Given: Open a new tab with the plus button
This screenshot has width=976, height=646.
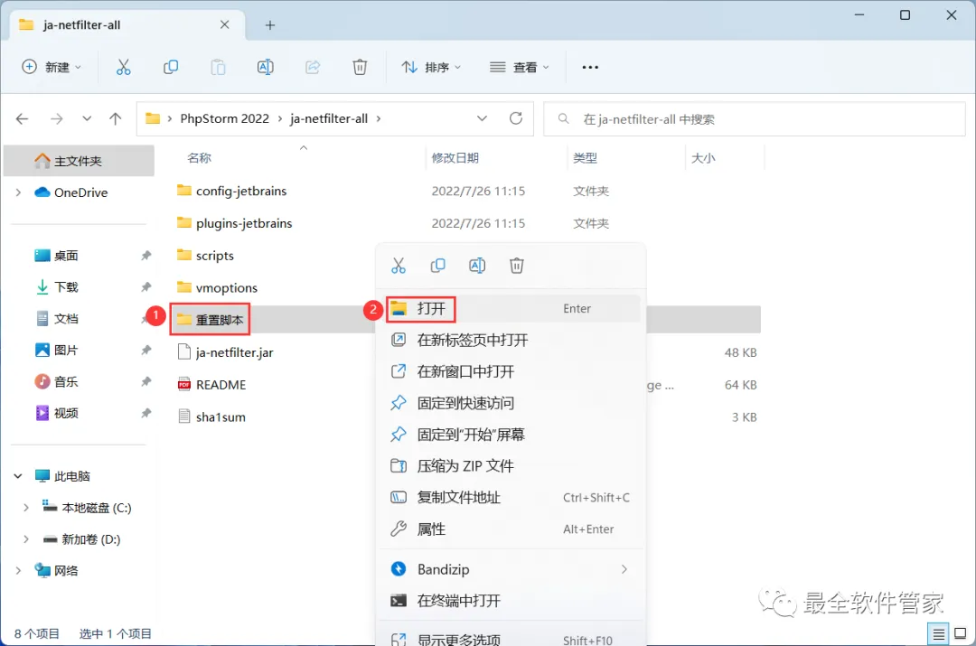Looking at the screenshot, I should tap(270, 25).
